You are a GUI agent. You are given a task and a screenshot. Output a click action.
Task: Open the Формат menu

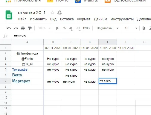(84, 19)
